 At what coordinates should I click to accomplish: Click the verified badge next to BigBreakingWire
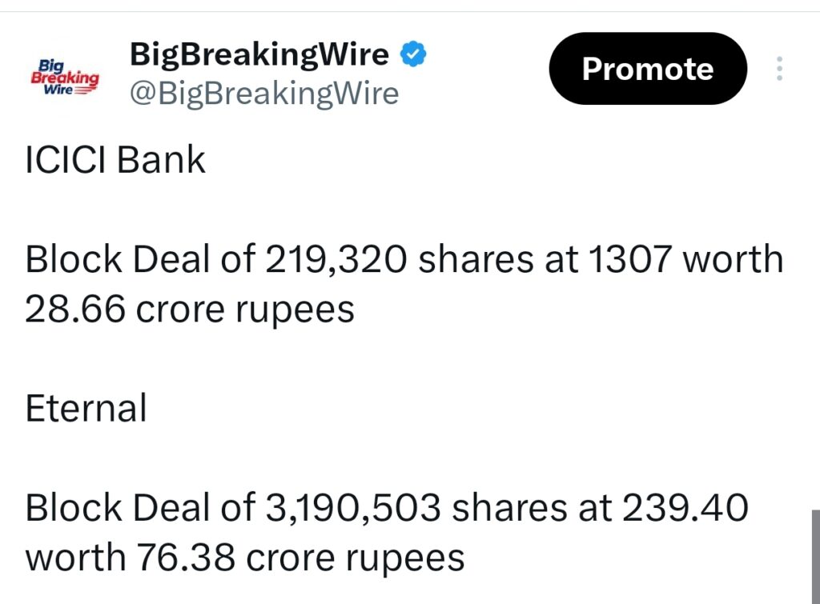point(412,53)
